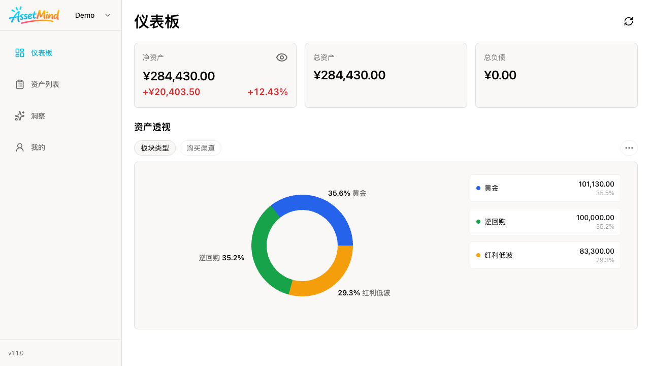
Task: Click the sparkle icon for 洞察
Action: click(x=20, y=116)
